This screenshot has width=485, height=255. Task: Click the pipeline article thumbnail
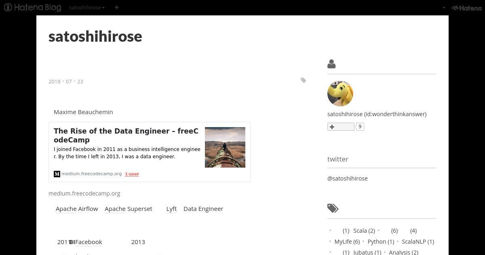225,147
